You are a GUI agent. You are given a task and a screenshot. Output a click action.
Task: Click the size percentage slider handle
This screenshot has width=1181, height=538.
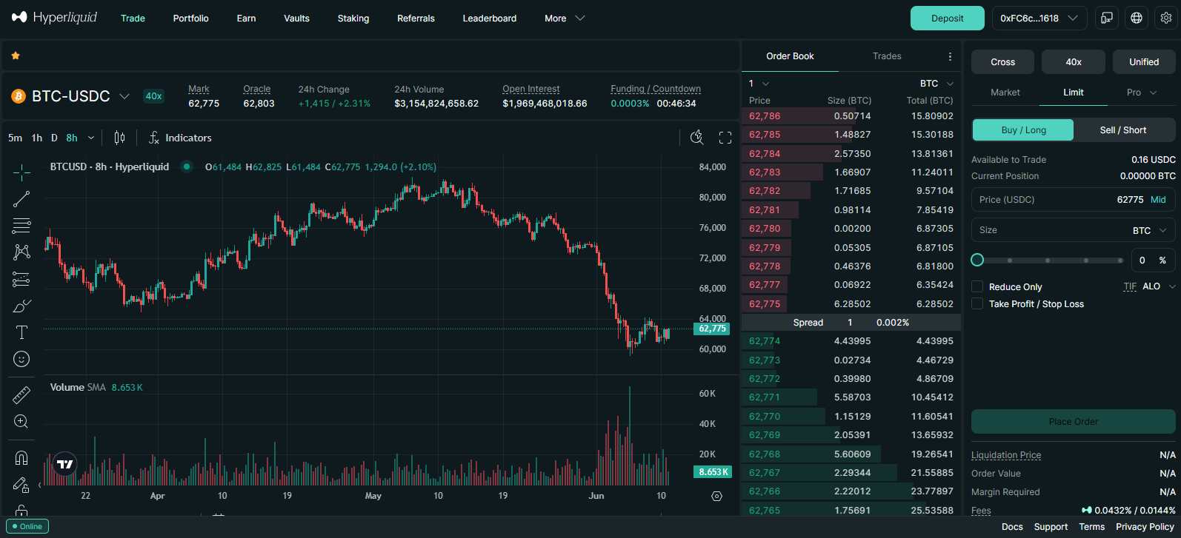tap(977, 260)
